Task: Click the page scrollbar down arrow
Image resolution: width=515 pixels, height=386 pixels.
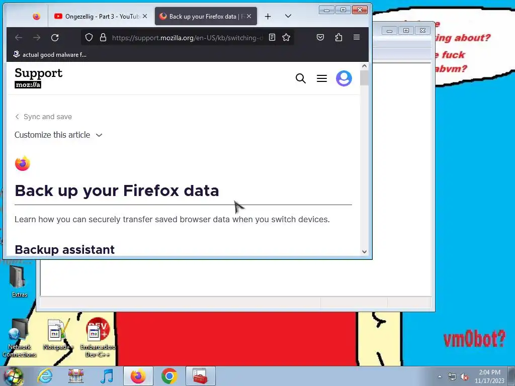Action: tap(364, 252)
